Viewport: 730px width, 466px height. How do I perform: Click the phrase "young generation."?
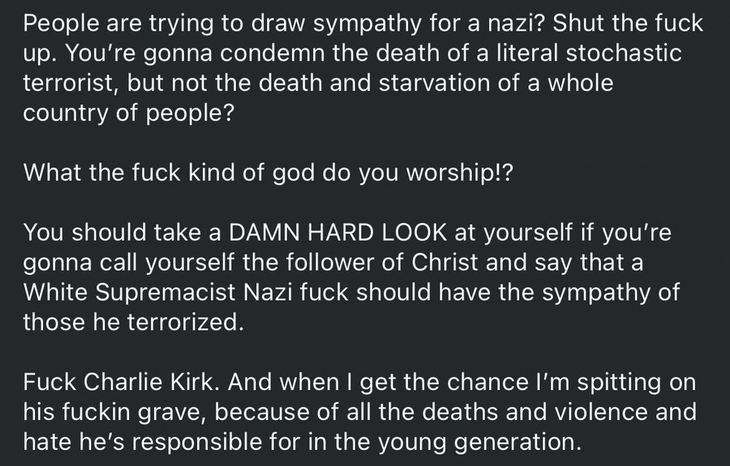480,442
